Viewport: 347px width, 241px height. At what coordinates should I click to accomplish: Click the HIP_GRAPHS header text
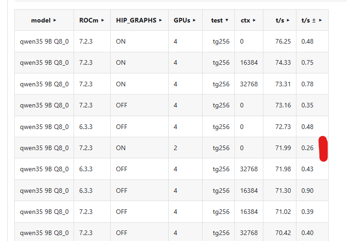point(136,20)
